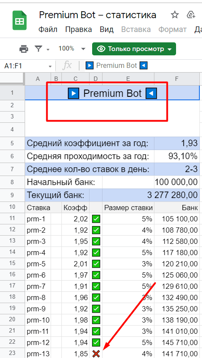Open the Формат menu
202x358 pixels.
tap(172, 29)
